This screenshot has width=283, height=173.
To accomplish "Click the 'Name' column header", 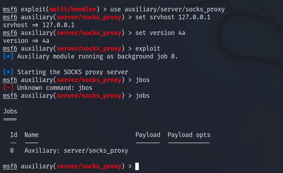I will coord(31,135).
